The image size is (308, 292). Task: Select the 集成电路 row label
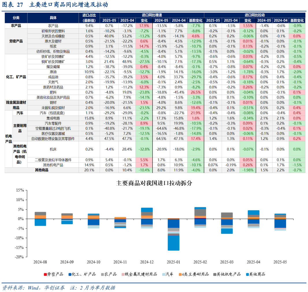click(x=53, y=118)
